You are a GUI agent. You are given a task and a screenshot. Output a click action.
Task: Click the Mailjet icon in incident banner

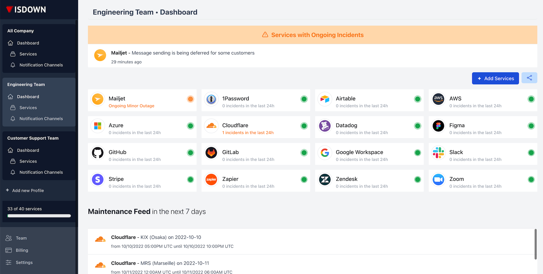pos(100,55)
